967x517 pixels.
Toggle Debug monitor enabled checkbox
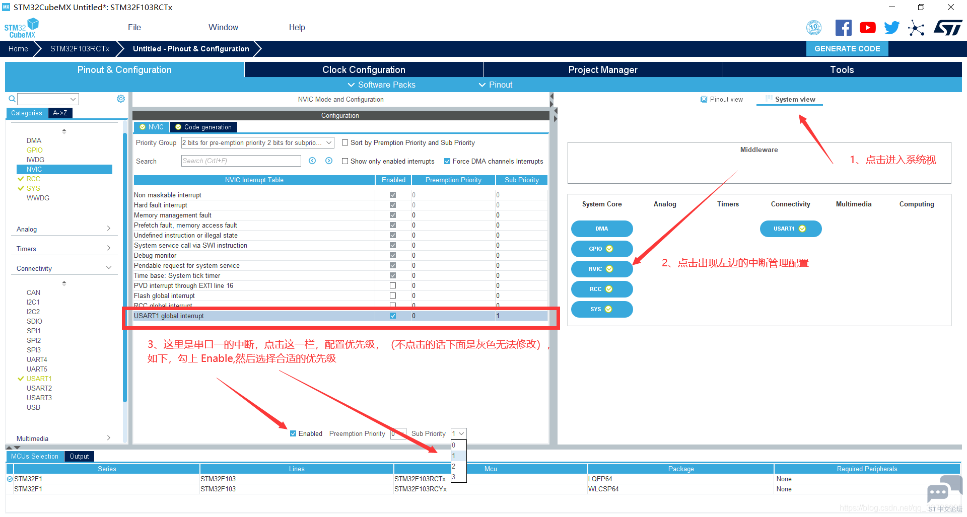(x=393, y=255)
